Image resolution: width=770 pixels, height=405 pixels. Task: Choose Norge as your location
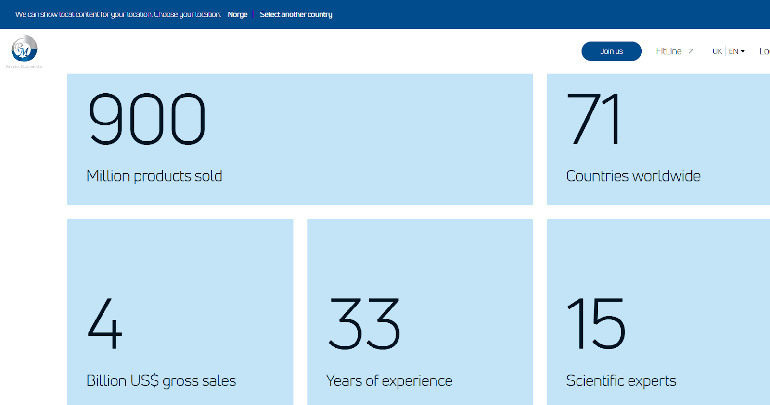(237, 14)
